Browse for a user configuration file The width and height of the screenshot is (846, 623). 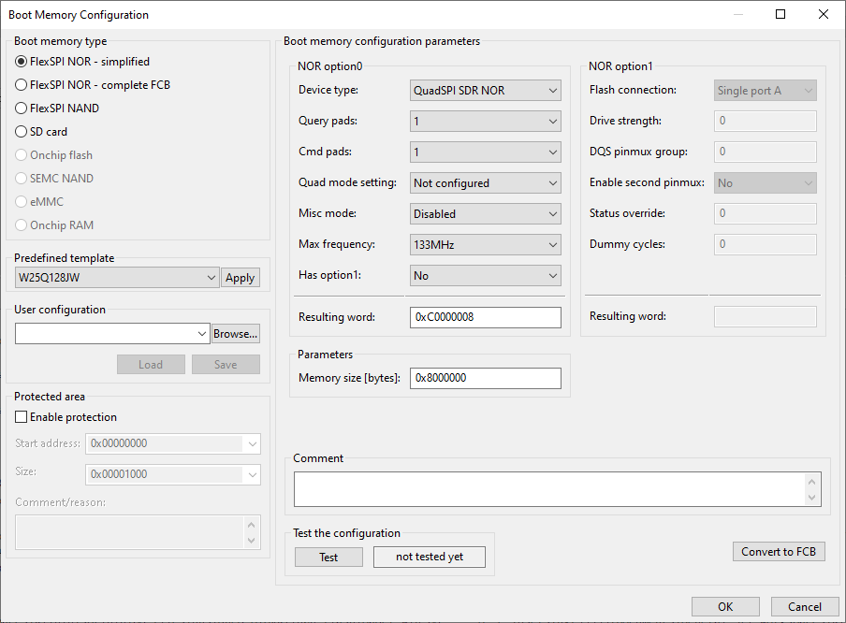click(235, 333)
